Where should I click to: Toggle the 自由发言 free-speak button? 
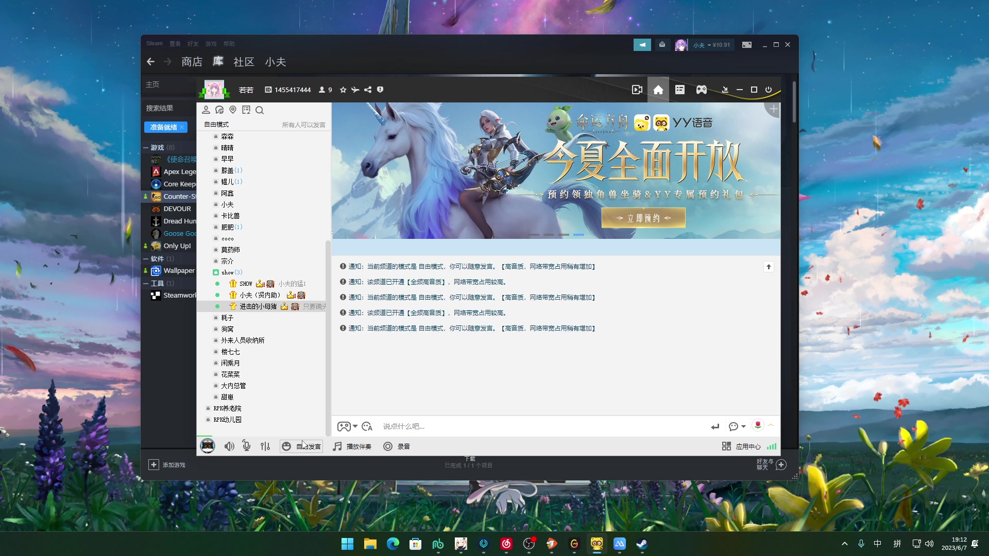(301, 446)
